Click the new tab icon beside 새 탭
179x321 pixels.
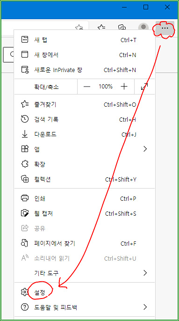click(x=25, y=39)
